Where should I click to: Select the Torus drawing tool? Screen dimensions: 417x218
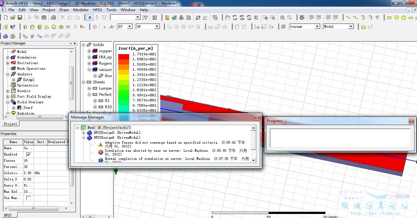coord(61,27)
